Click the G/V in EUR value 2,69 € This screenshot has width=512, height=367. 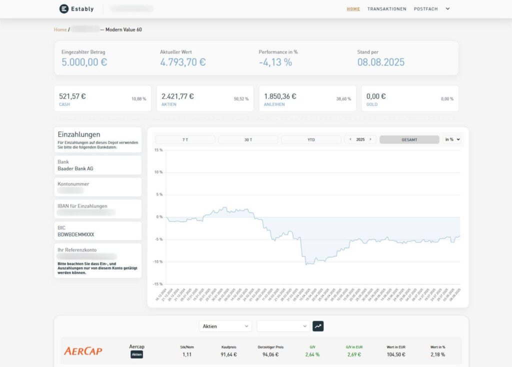point(354,354)
